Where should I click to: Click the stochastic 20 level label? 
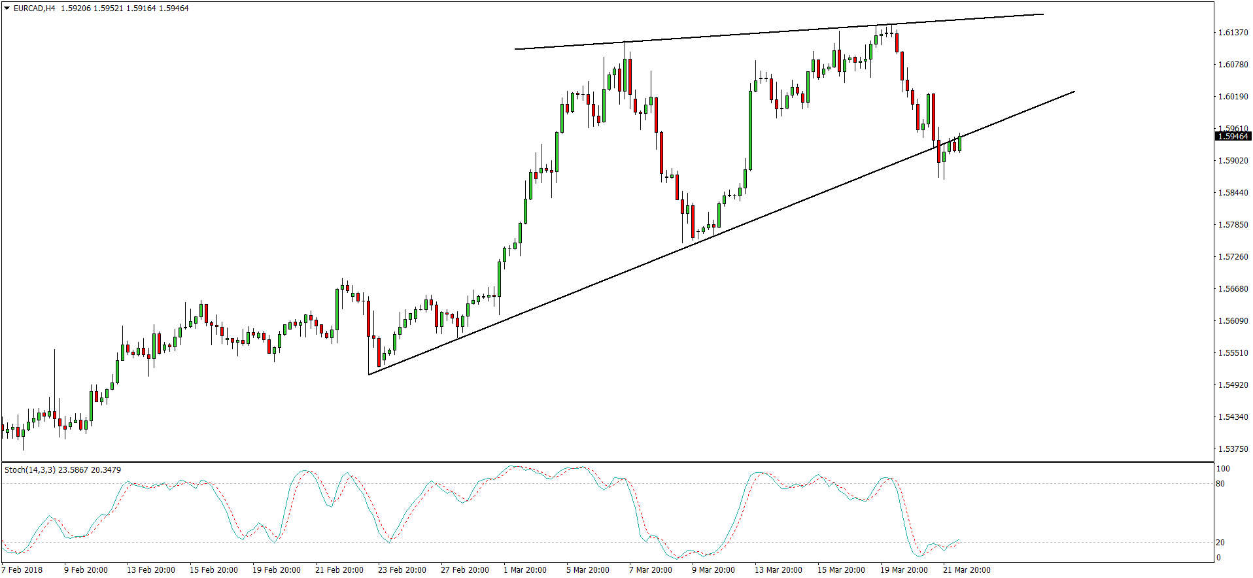[1220, 543]
